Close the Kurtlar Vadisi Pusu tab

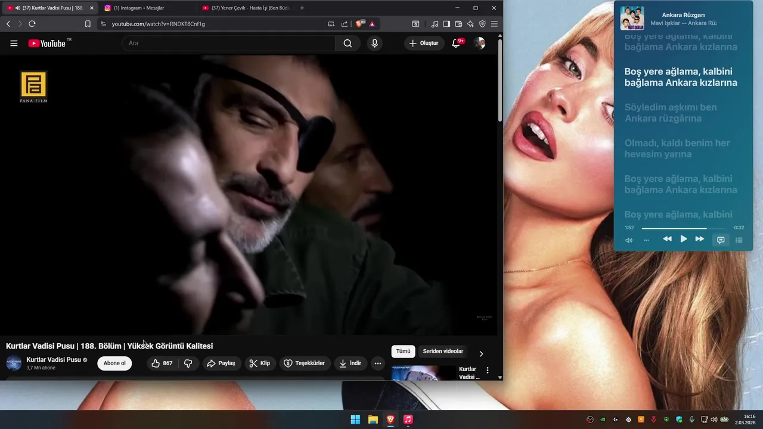pyautogui.click(x=91, y=8)
